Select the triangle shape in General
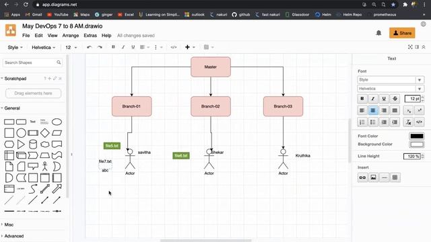This screenshot has height=242, width=431. click(x=21, y=145)
